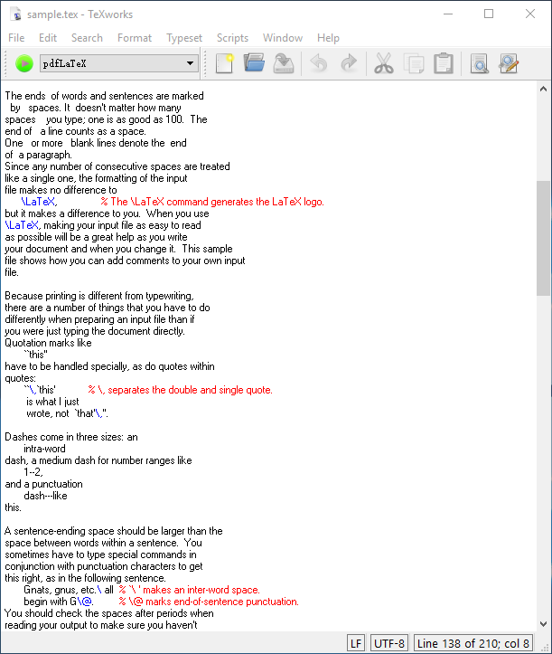Viewport: 552px width, 654px height.
Task: Minimize the TeXworks window
Action: [x=448, y=14]
